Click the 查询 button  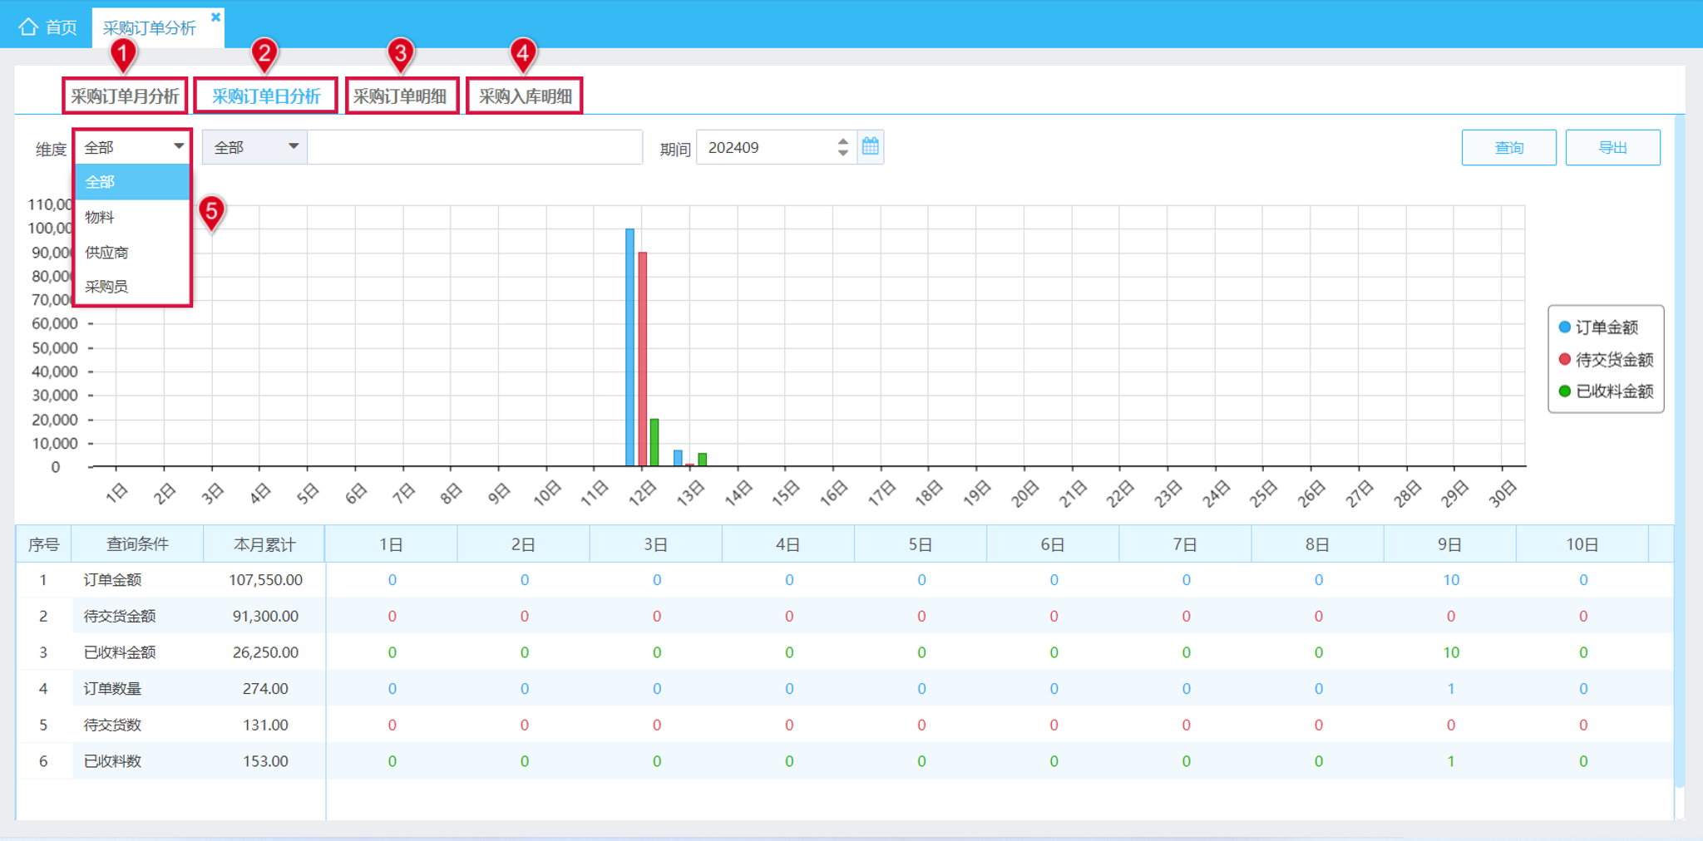coord(1508,147)
